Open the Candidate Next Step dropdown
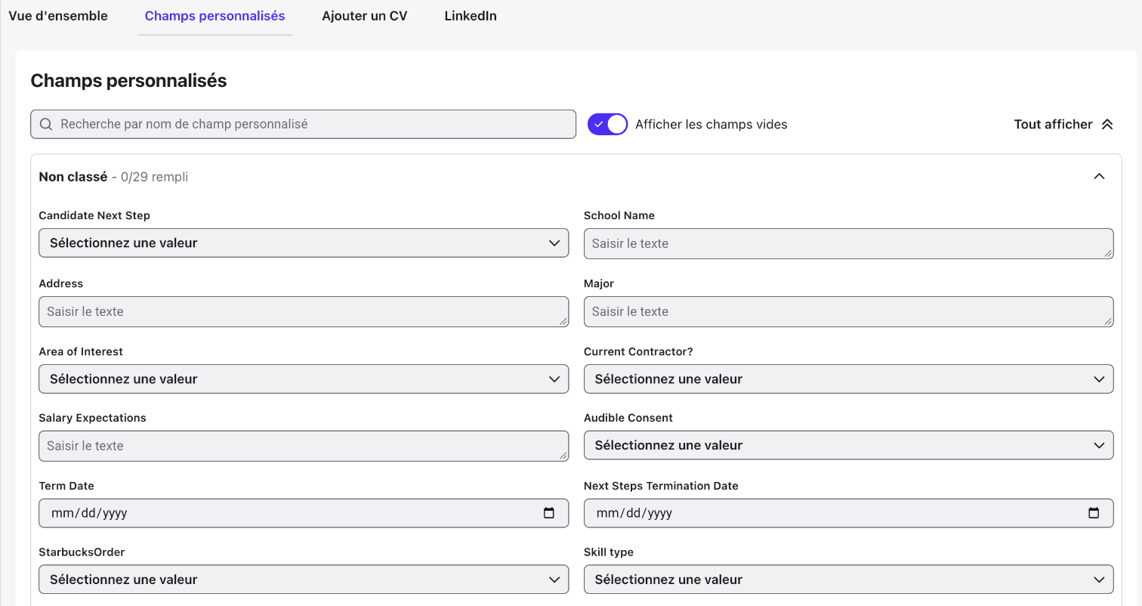 pyautogui.click(x=304, y=243)
